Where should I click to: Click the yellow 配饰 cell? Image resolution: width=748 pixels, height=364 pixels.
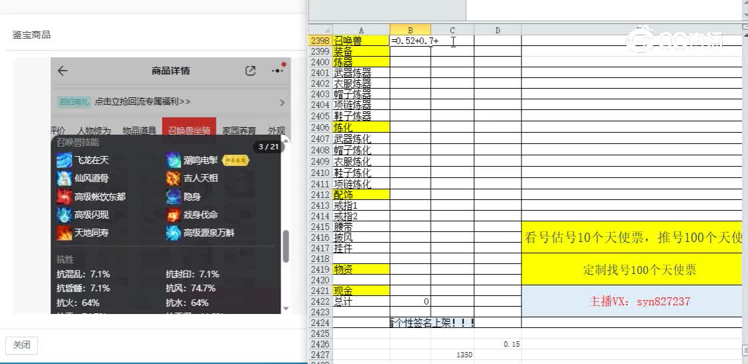click(361, 195)
